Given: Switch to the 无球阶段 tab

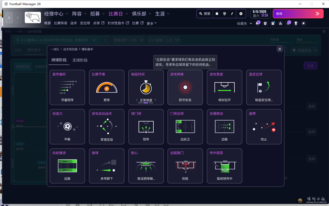Looking at the screenshot, I should [x=80, y=60].
